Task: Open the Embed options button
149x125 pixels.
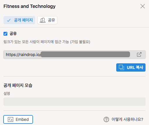Action: click(18, 119)
